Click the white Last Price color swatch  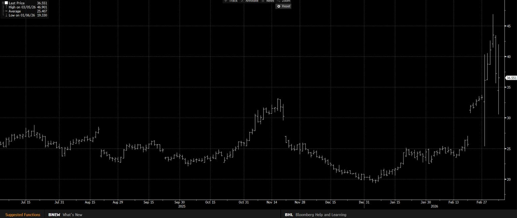click(6, 3)
